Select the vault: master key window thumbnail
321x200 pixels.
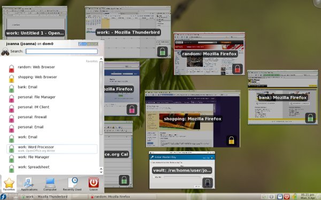[182, 170]
